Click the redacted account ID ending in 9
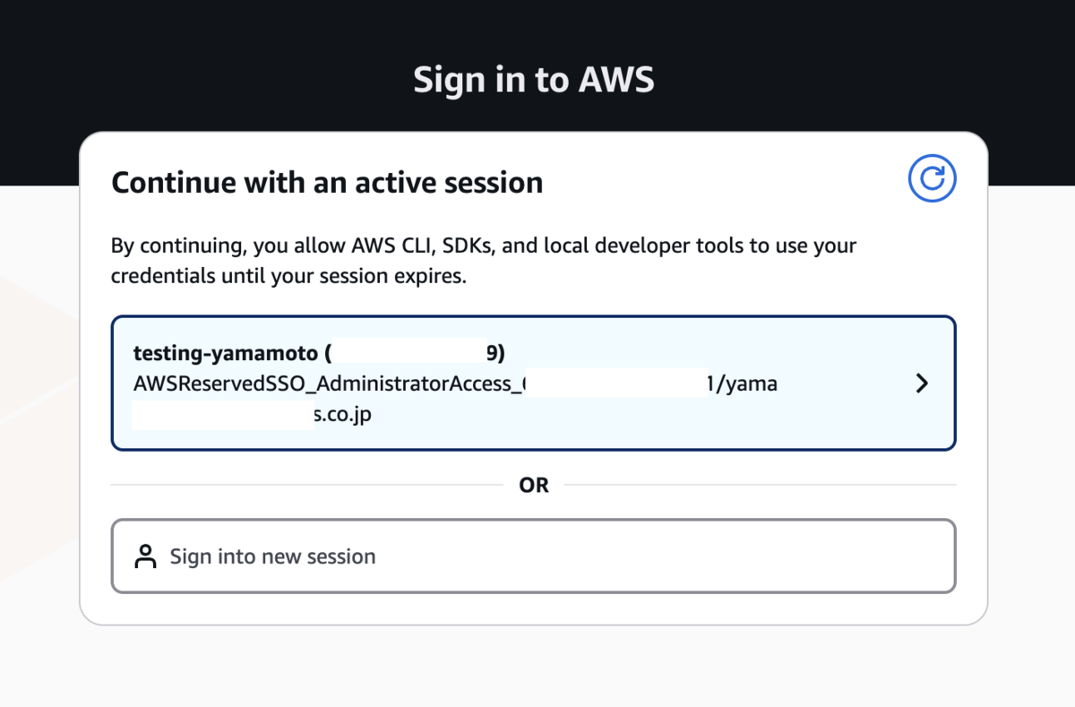This screenshot has height=707, width=1075. coord(416,353)
